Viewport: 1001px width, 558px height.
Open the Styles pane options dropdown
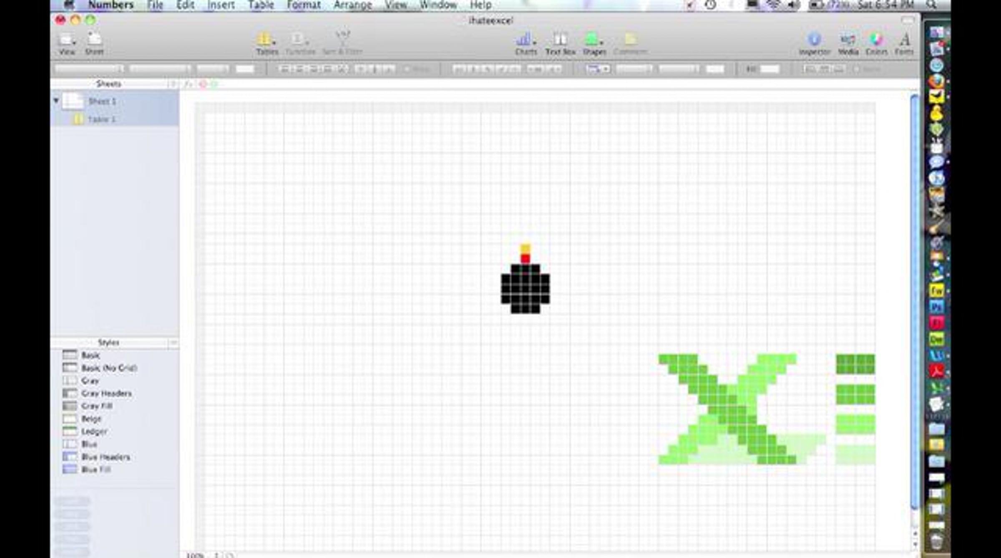click(173, 343)
